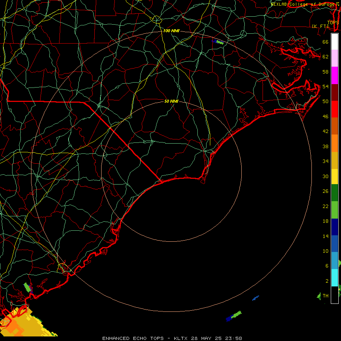Click the legend value "34"
Viewport: 341px width, 341px height.
(325, 161)
